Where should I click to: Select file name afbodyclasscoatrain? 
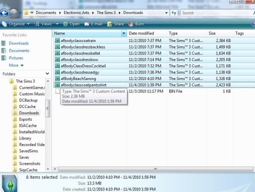coord(78,40)
